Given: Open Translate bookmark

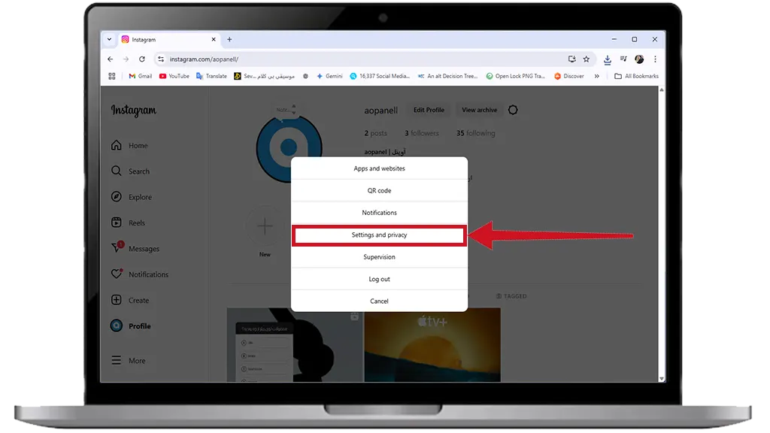Looking at the screenshot, I should click(x=211, y=76).
